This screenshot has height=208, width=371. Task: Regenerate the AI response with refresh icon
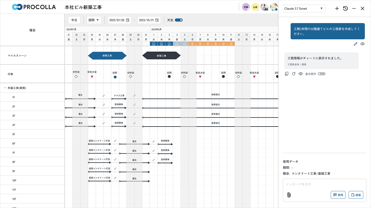coord(294,74)
